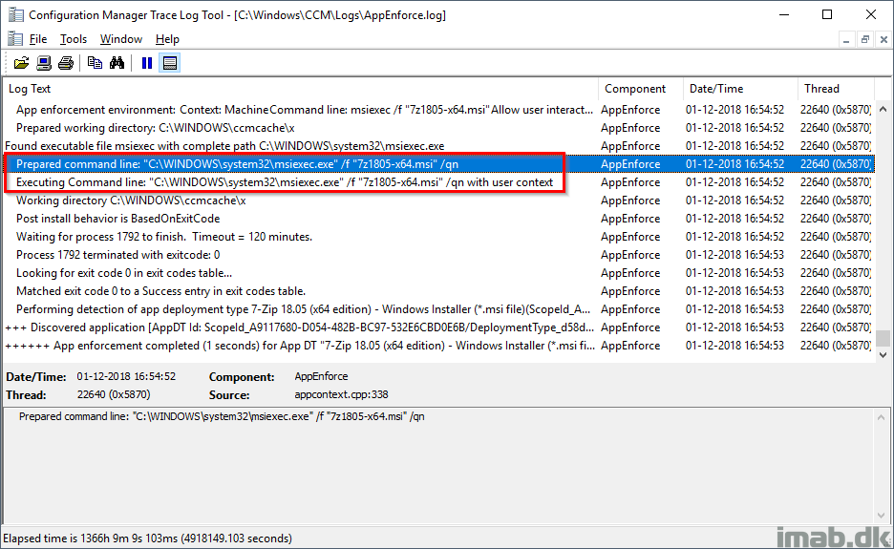Select the 'App enforcement environment' log row

[438, 110]
